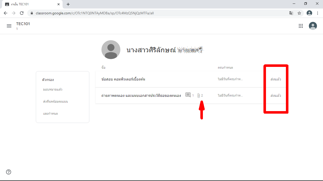The height and width of the screenshot is (181, 323).
Task: Filter by เลยกำหนด
Action: [x=50, y=114]
